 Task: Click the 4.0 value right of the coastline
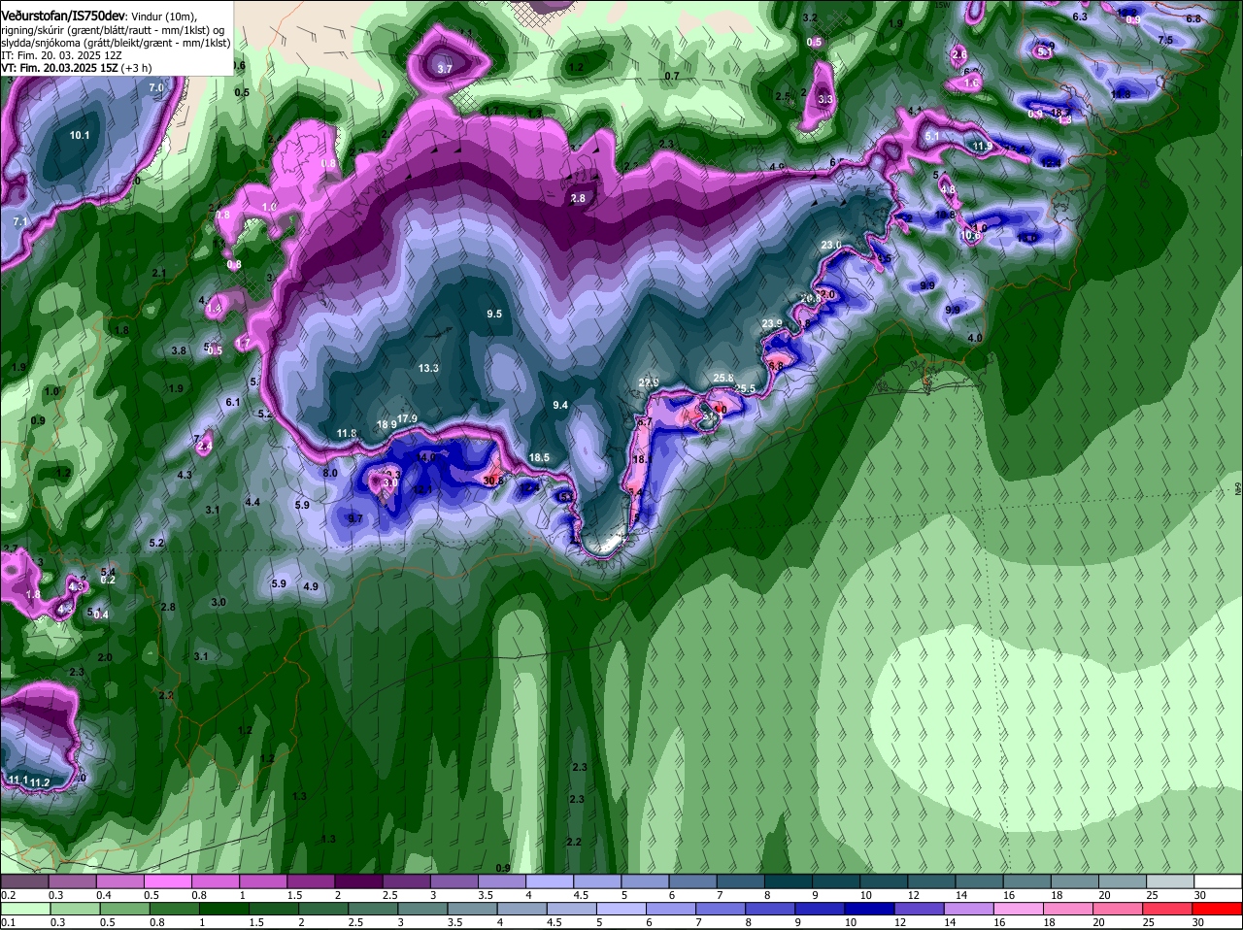975,338
